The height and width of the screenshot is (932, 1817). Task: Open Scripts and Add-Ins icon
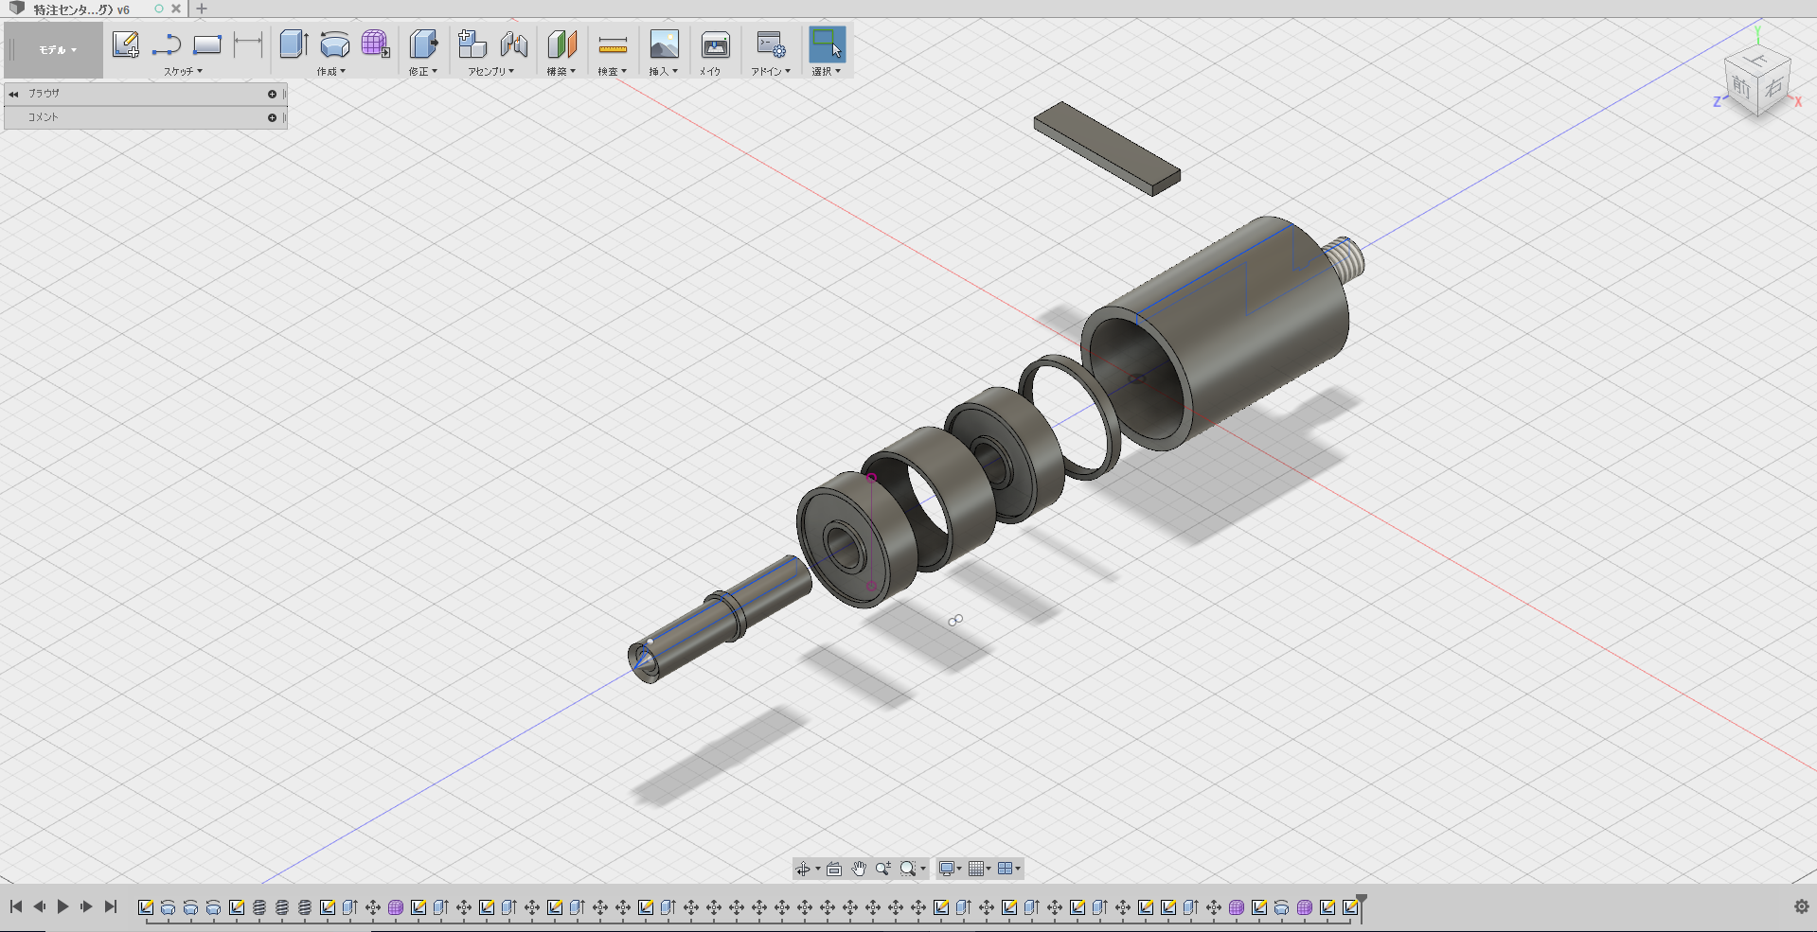click(770, 44)
